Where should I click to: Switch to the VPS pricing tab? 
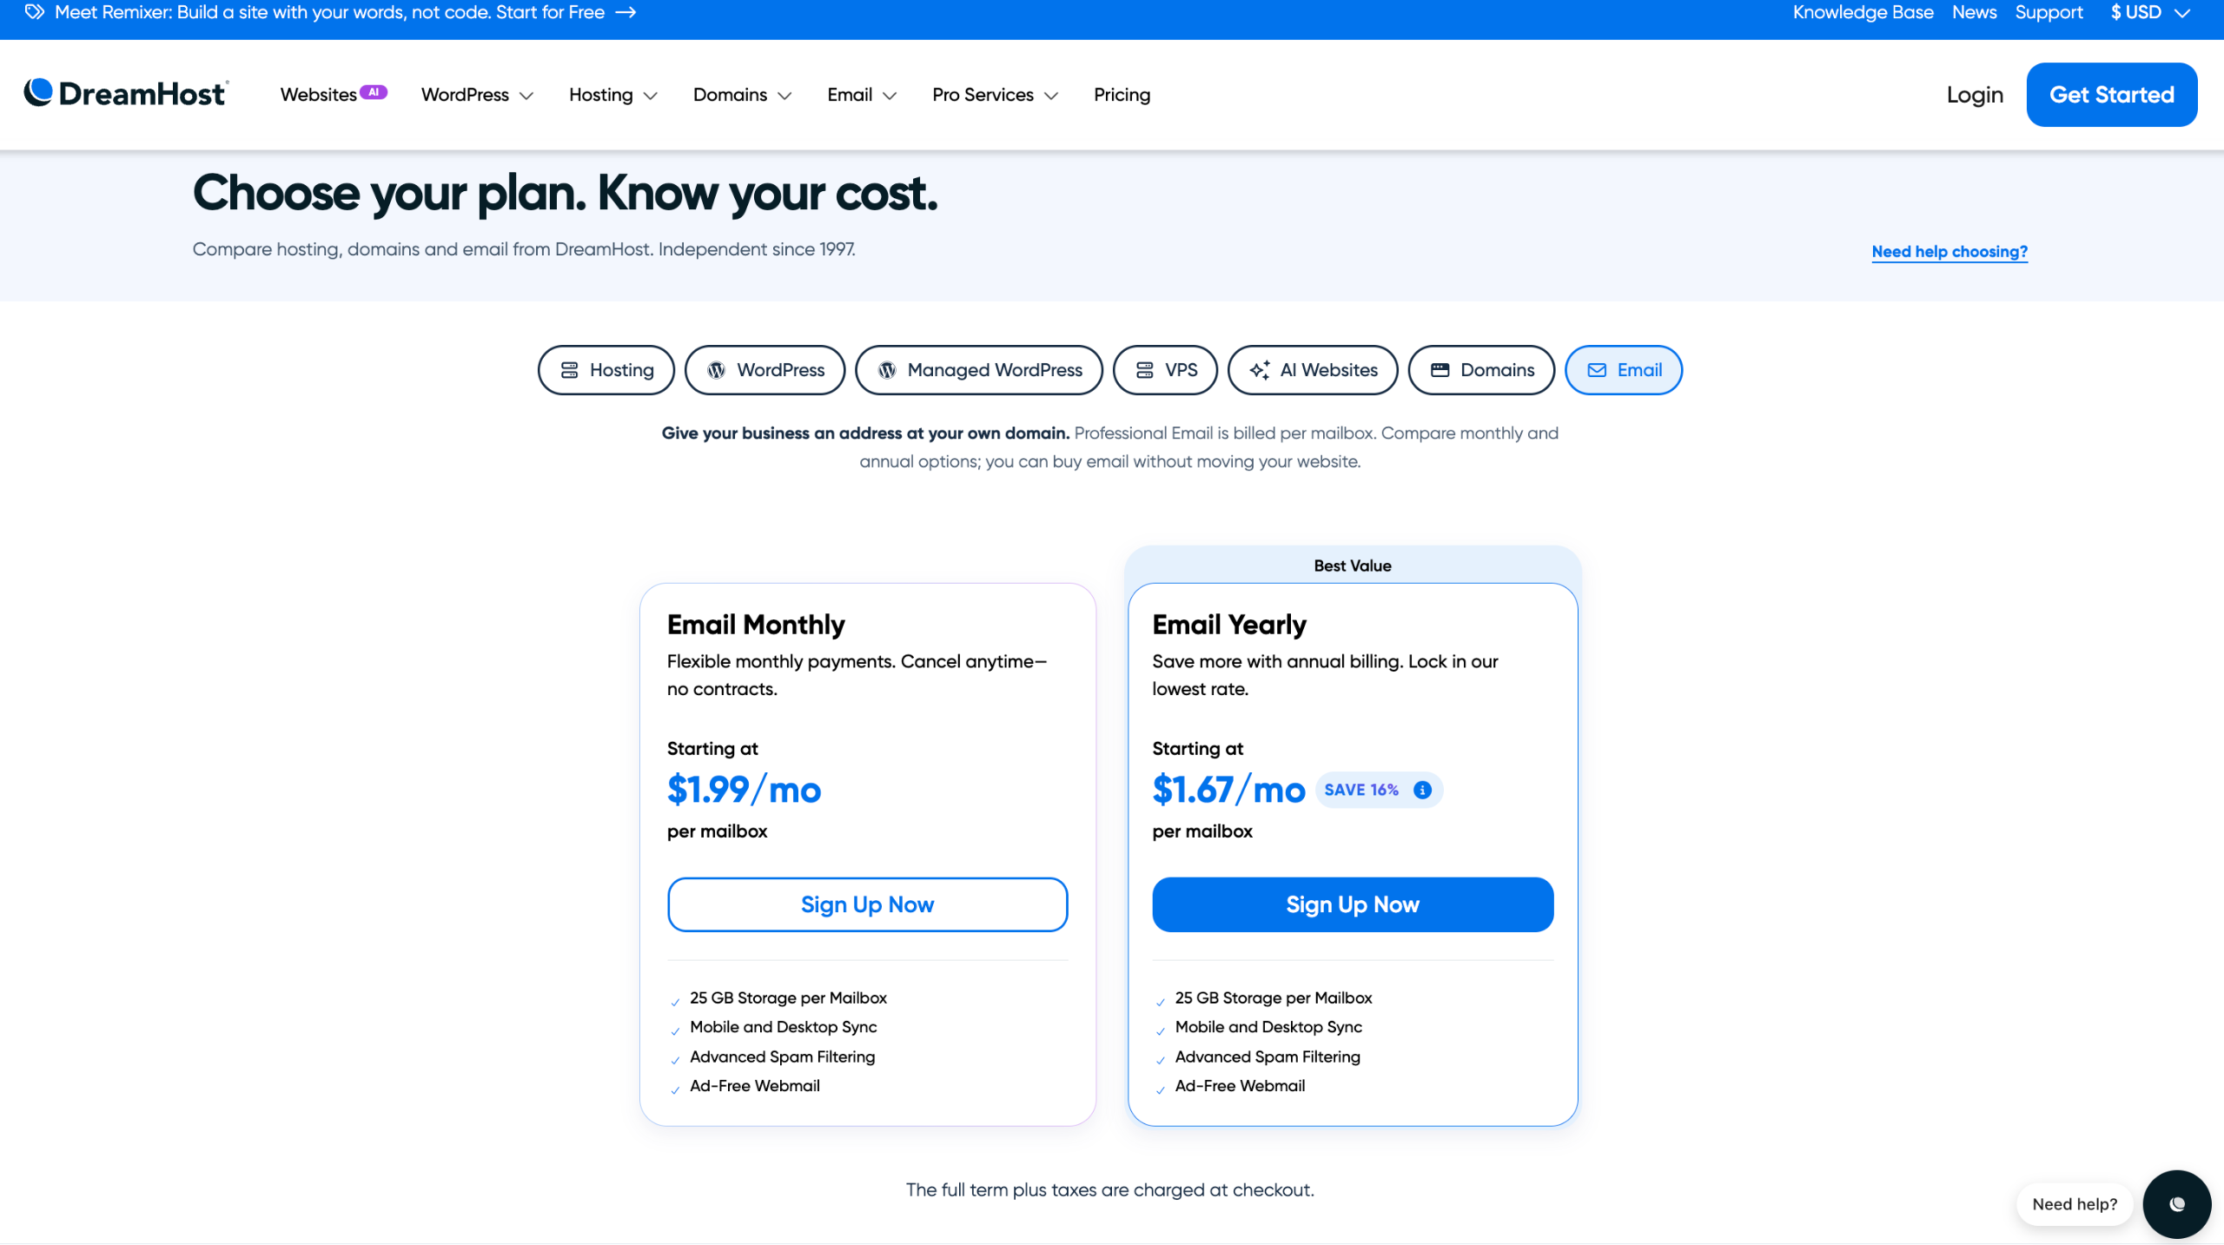pos(1165,370)
